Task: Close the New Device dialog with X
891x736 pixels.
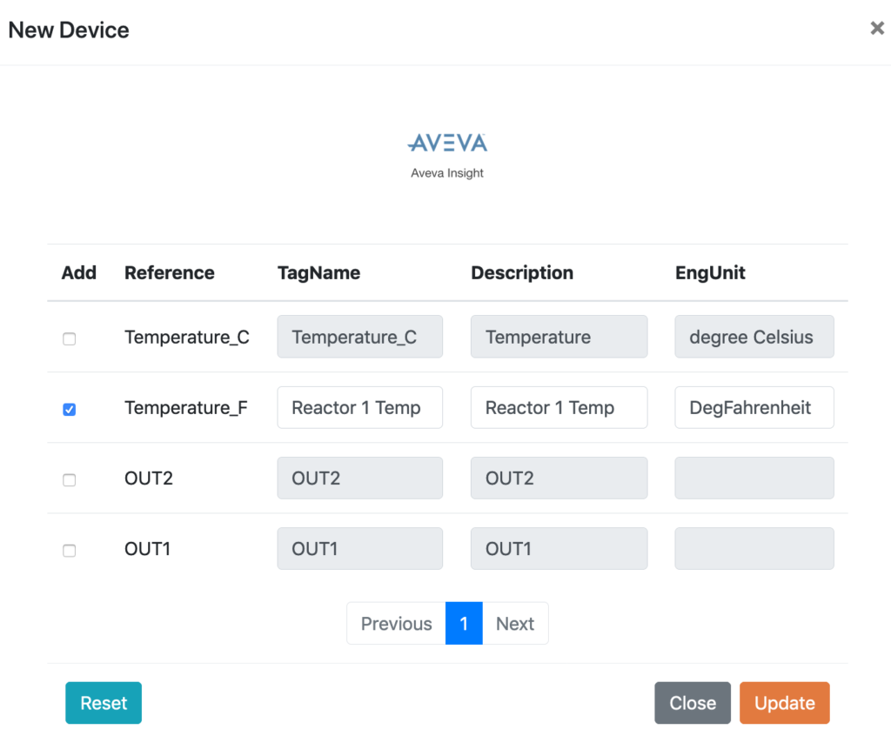Action: (877, 28)
